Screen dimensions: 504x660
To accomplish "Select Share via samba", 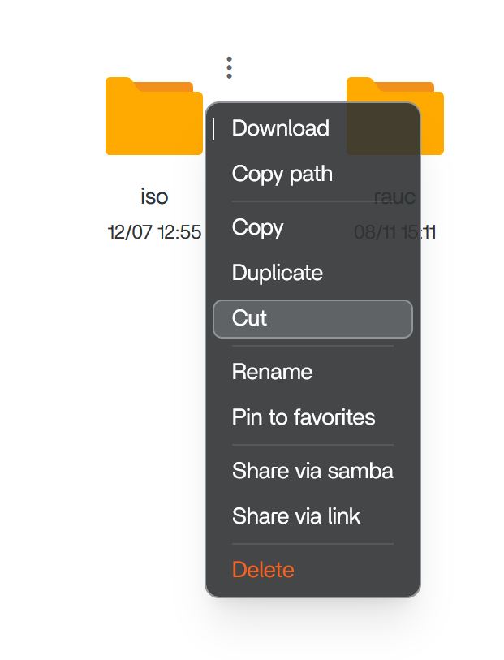I will click(312, 471).
